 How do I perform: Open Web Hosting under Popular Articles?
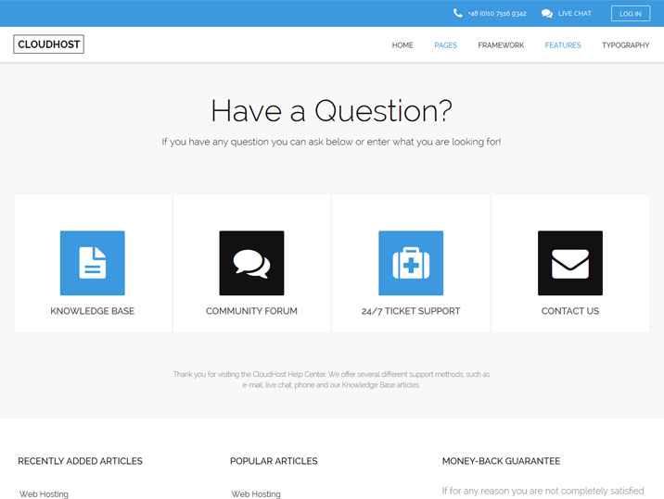(x=256, y=493)
